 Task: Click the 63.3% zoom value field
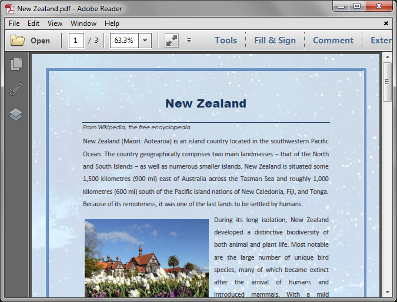coord(124,41)
